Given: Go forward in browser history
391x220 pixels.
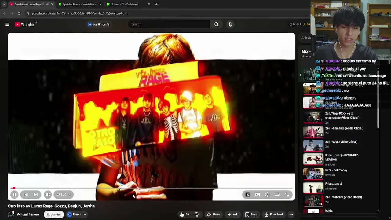Looking at the screenshot, I should [x=12, y=13].
